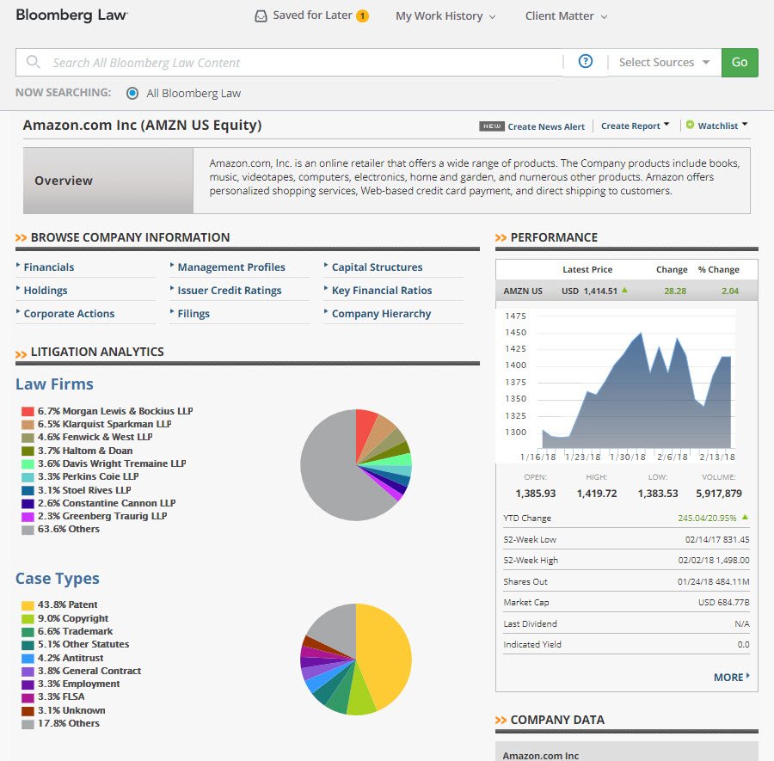The image size is (774, 761).
Task: Click the green Go button
Action: click(740, 62)
